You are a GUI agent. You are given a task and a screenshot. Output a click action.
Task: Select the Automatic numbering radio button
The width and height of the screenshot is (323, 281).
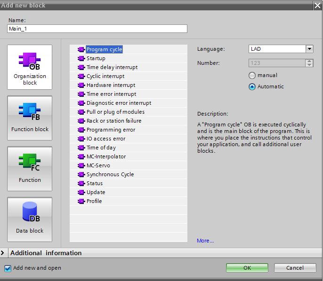click(x=252, y=87)
